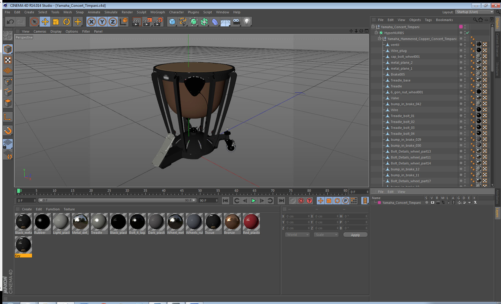Screen dimensions: 501x304
Task: Open the Layers vertical tab
Action: pyautogui.click(x=497, y=212)
